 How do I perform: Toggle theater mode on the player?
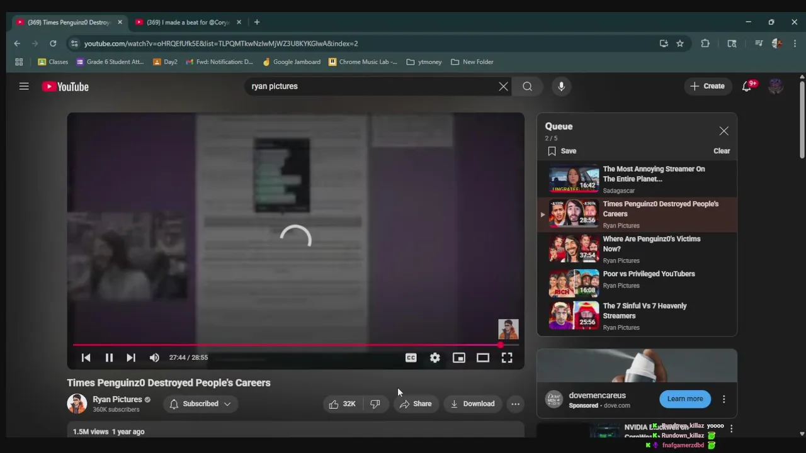[x=483, y=357]
